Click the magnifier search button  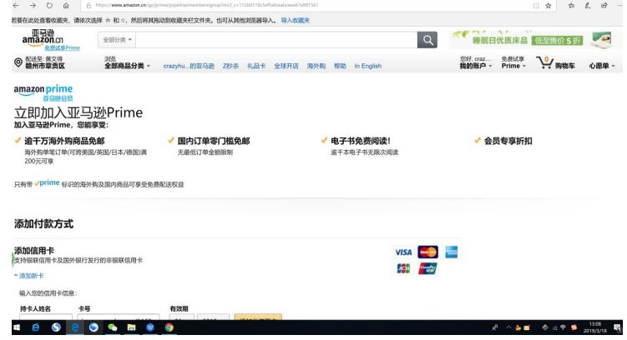(x=427, y=39)
